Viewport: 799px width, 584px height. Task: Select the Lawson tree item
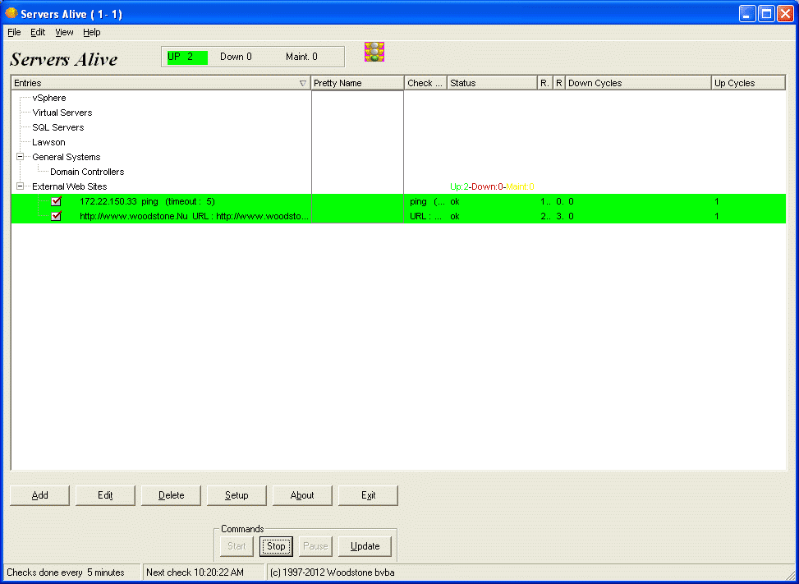(x=48, y=142)
